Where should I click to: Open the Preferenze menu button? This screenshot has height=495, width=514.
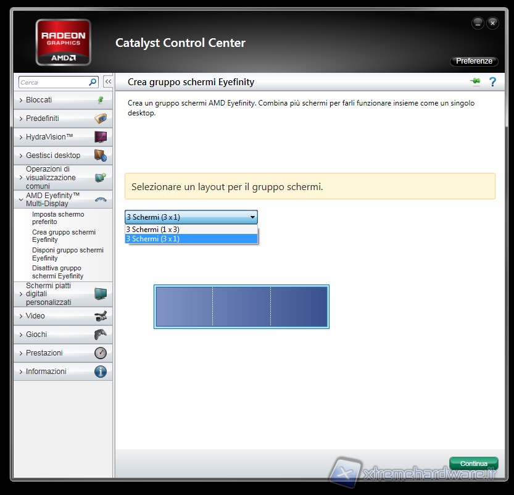474,61
